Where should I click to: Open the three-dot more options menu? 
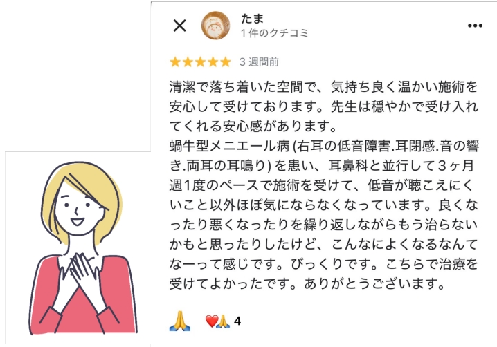pyautogui.click(x=475, y=26)
